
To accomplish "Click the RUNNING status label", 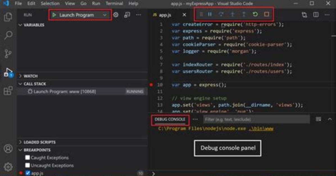I will coord(135,92).
